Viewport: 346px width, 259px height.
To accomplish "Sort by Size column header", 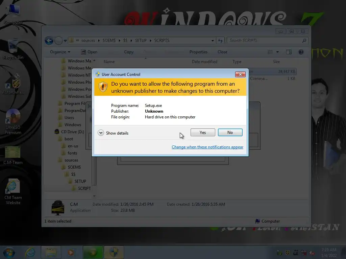I will [276, 62].
